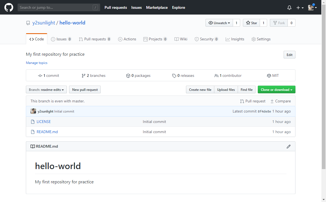Click the y2sunlight commit author avatar
Viewport: 326px width, 202px height.
point(33,111)
